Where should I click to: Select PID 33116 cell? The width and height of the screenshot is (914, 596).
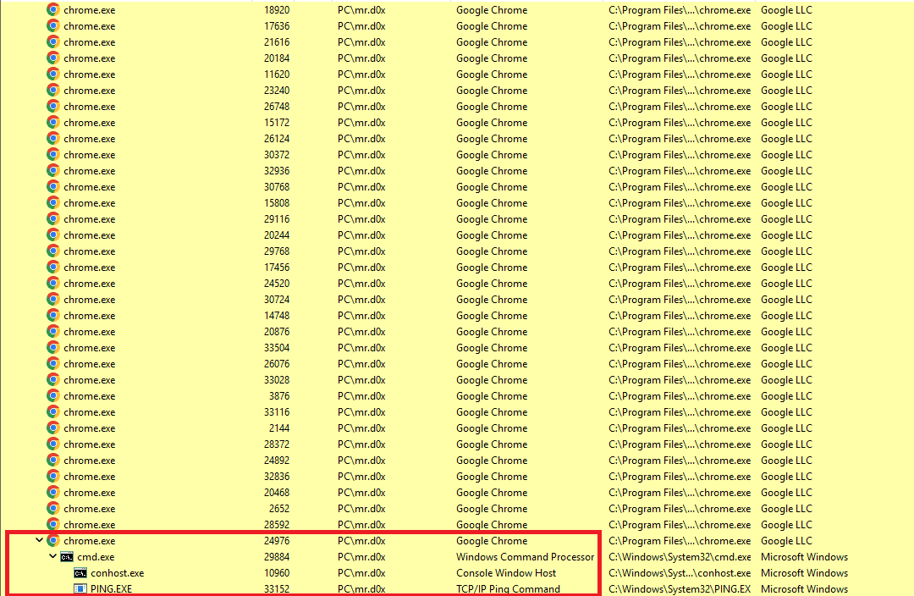[276, 412]
